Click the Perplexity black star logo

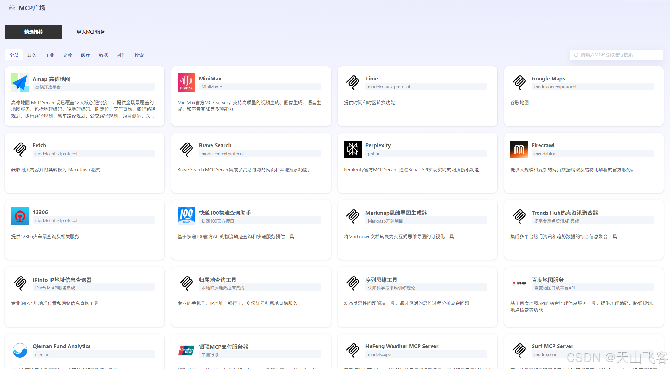[353, 149]
